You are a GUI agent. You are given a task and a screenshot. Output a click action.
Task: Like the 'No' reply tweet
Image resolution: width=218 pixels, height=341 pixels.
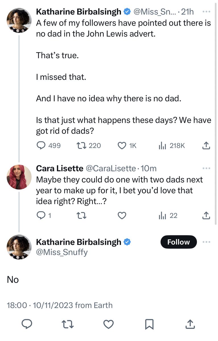(108, 324)
